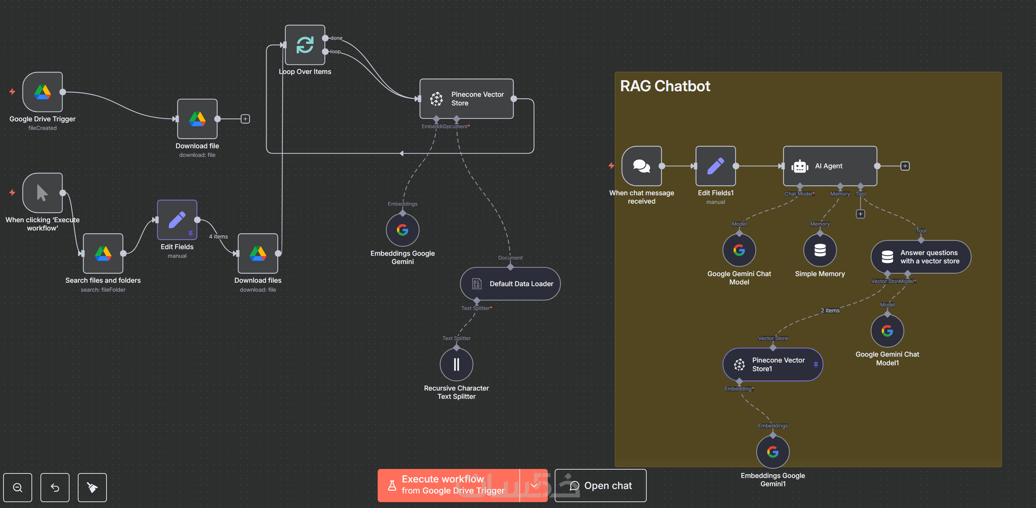Click the Edit Fields pencil node
The image size is (1036, 508).
pyautogui.click(x=177, y=220)
